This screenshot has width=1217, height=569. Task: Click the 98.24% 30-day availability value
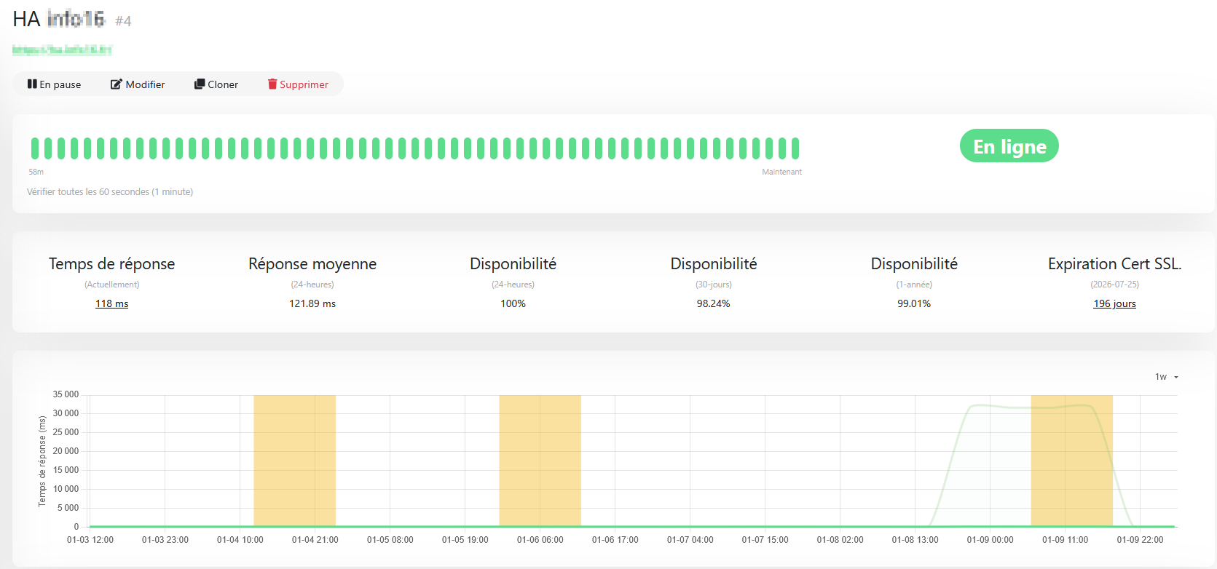point(713,303)
